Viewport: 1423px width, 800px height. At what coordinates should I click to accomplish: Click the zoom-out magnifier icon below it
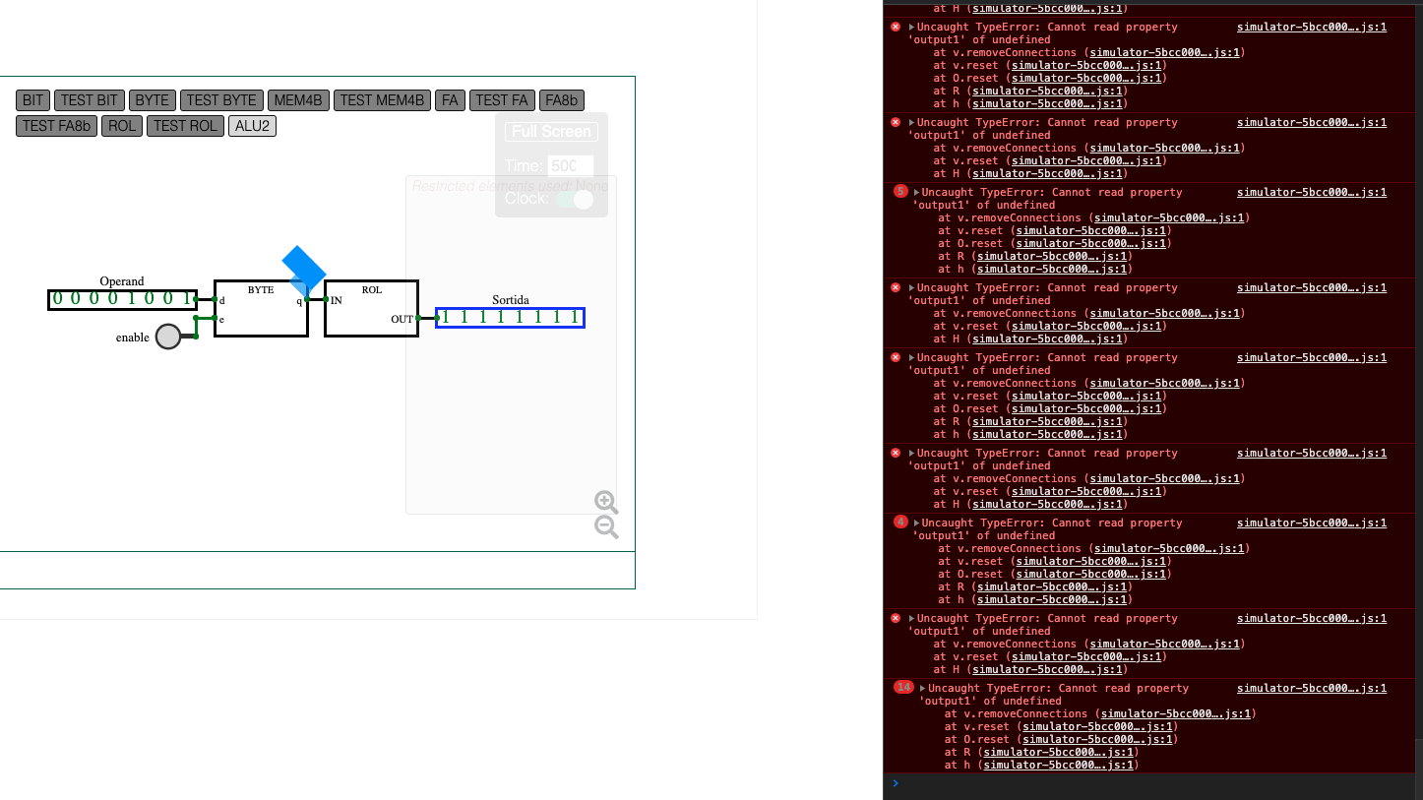tap(606, 527)
